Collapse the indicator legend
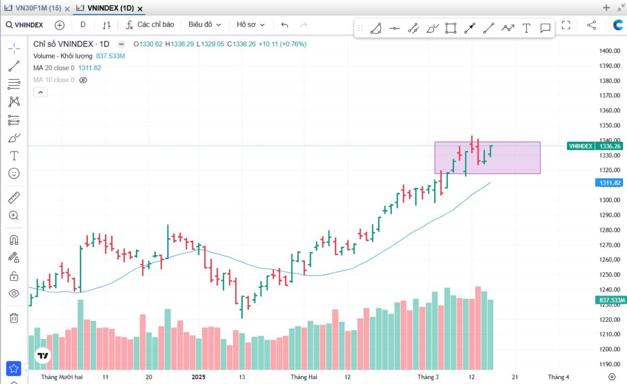 (x=40, y=92)
